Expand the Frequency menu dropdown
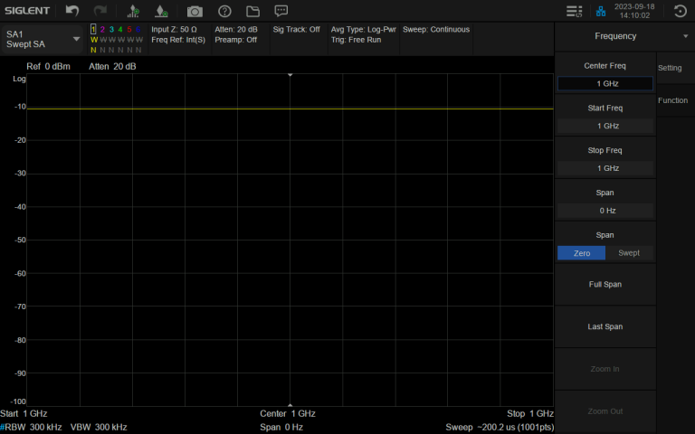The height and width of the screenshot is (434, 695). tap(685, 36)
